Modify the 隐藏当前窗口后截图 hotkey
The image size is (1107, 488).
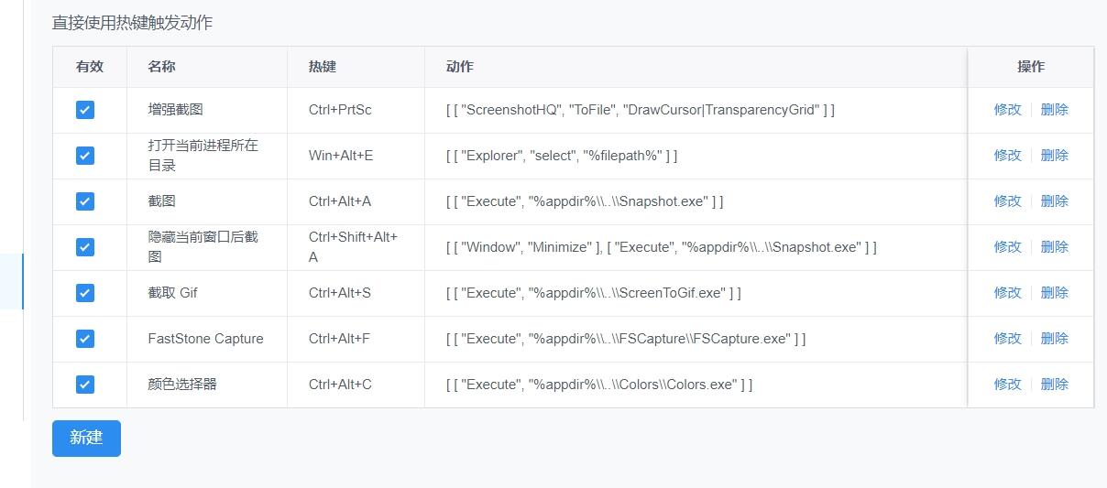pyautogui.click(x=1007, y=247)
